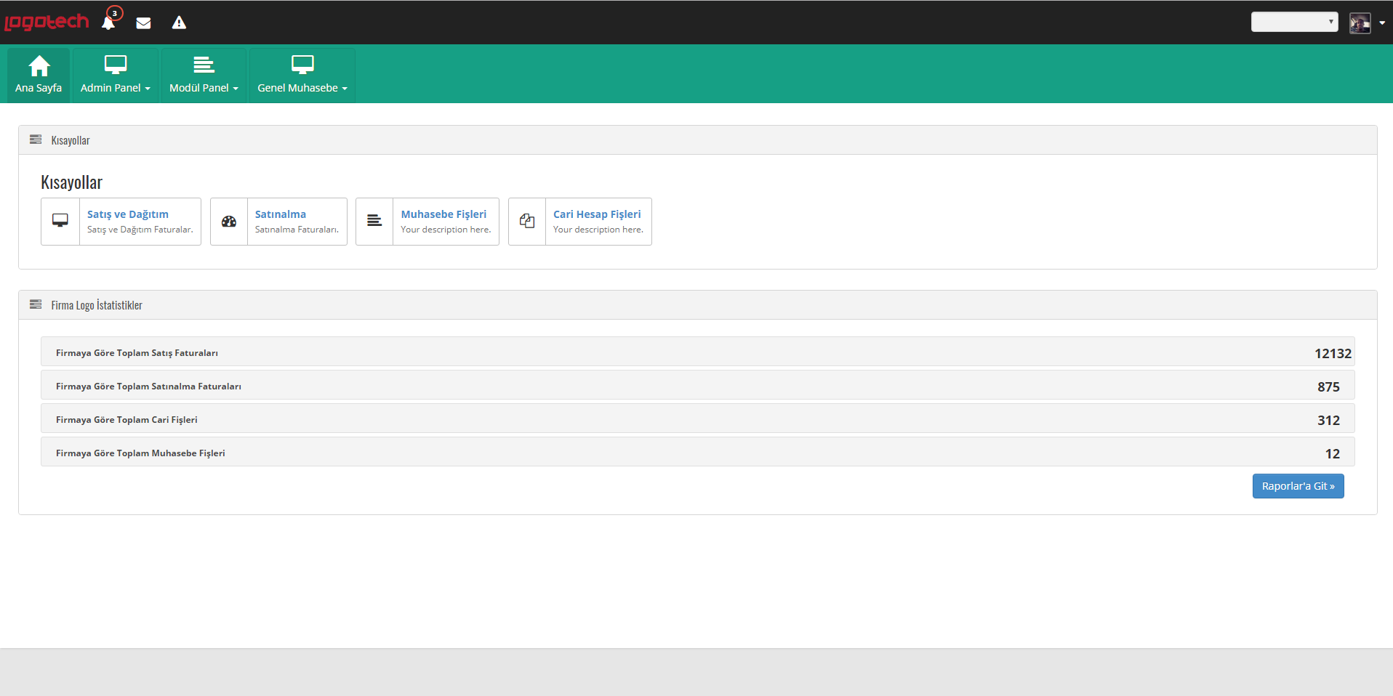Click the logotech logo
1393x696 pixels.
coord(47,23)
